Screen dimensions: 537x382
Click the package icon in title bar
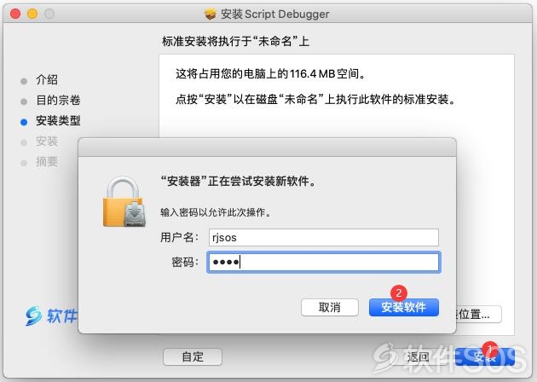coord(211,14)
